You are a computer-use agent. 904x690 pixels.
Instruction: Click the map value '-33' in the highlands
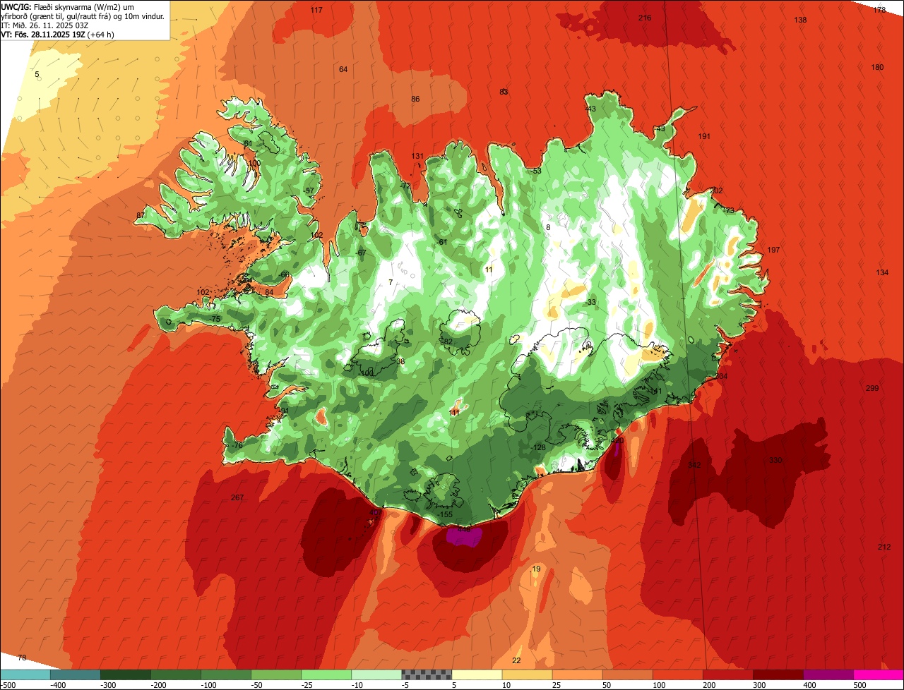tap(590, 302)
